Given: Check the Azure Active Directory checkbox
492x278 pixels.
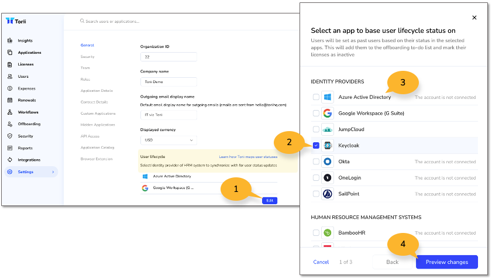Looking at the screenshot, I should [x=316, y=97].
